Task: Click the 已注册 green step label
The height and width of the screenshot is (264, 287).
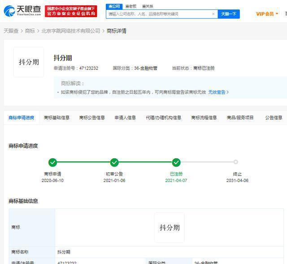Action: click(x=176, y=174)
